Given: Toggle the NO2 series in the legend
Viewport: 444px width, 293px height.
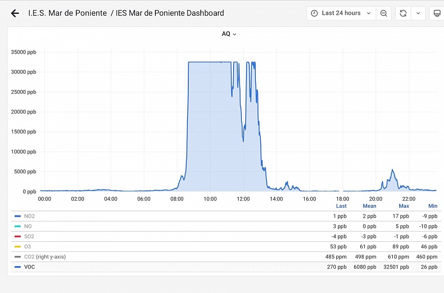Looking at the screenshot, I should click(30, 216).
